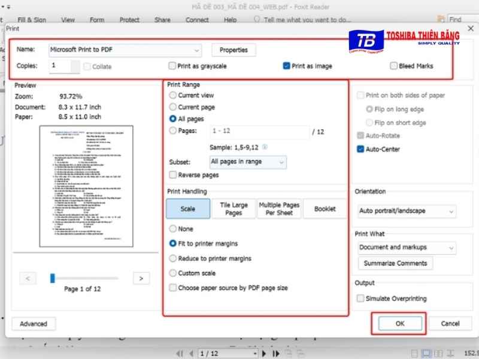
Task: Click the OK button to print
Action: [x=400, y=323]
